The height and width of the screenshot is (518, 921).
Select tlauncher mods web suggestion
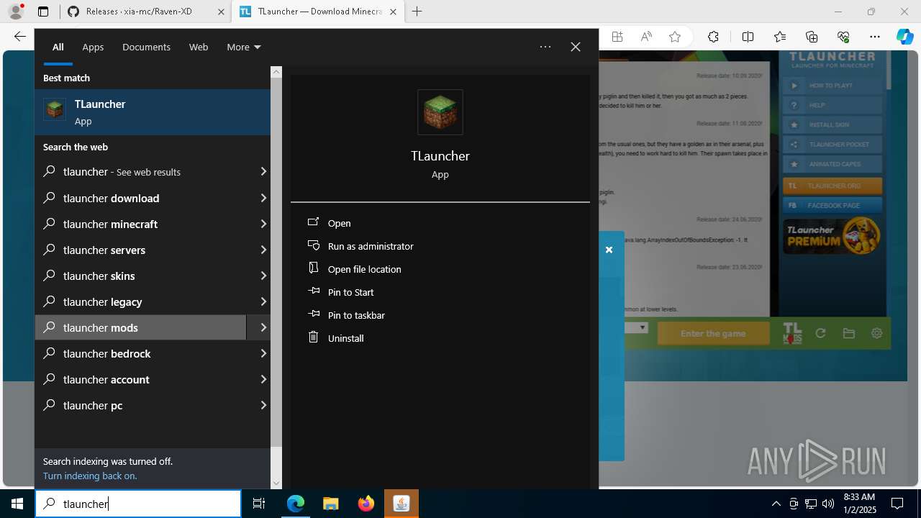pos(141,327)
